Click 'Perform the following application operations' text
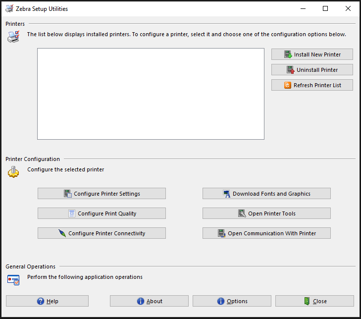Image resolution: width=361 pixels, height=319 pixels. [85, 277]
